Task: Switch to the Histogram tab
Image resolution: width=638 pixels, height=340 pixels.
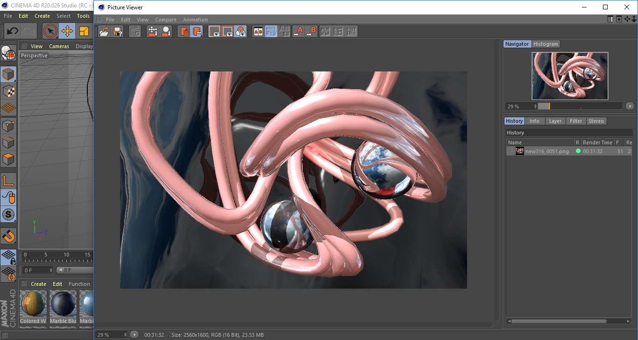Action: click(546, 44)
